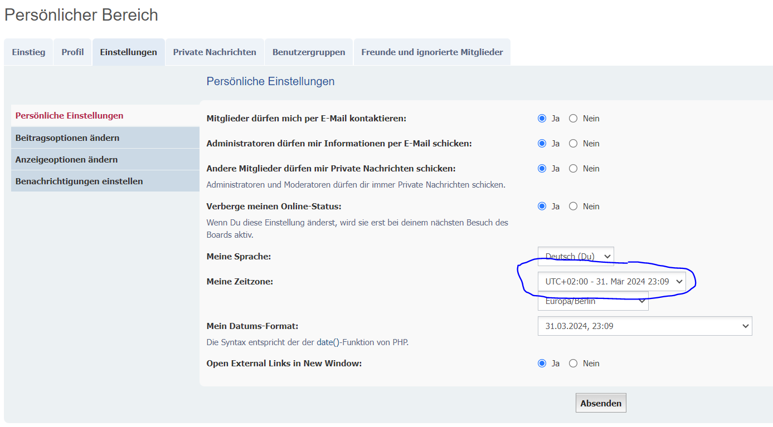
Task: Open Benachrichtigungen einstellen in sidebar
Action: click(79, 181)
